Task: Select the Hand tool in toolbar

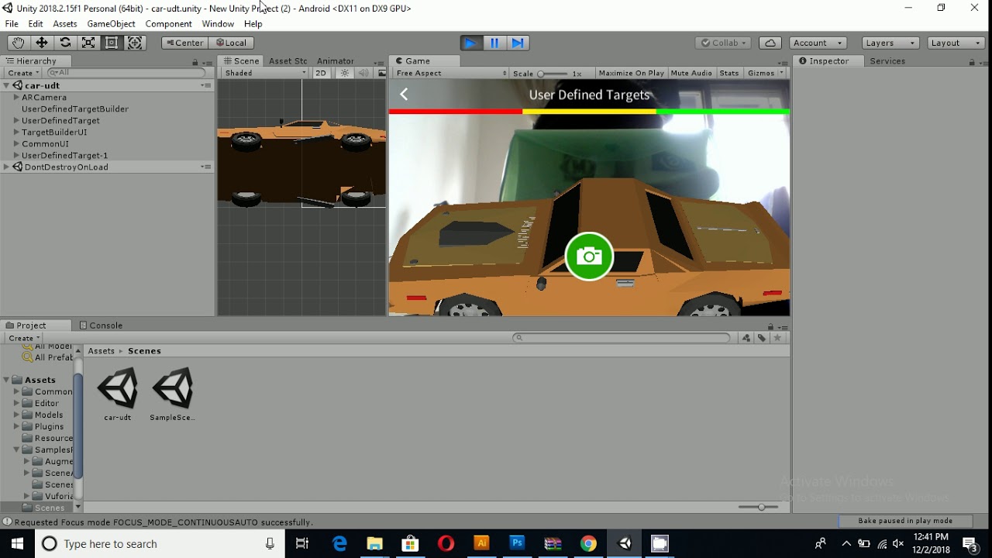Action: pos(18,43)
